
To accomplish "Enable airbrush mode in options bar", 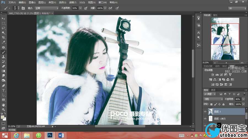I will coord(110,8).
